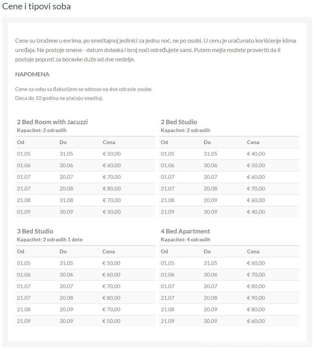Click 'Do' column header in 3 Bed Studio table
The image size is (316, 351).
coord(63,251)
